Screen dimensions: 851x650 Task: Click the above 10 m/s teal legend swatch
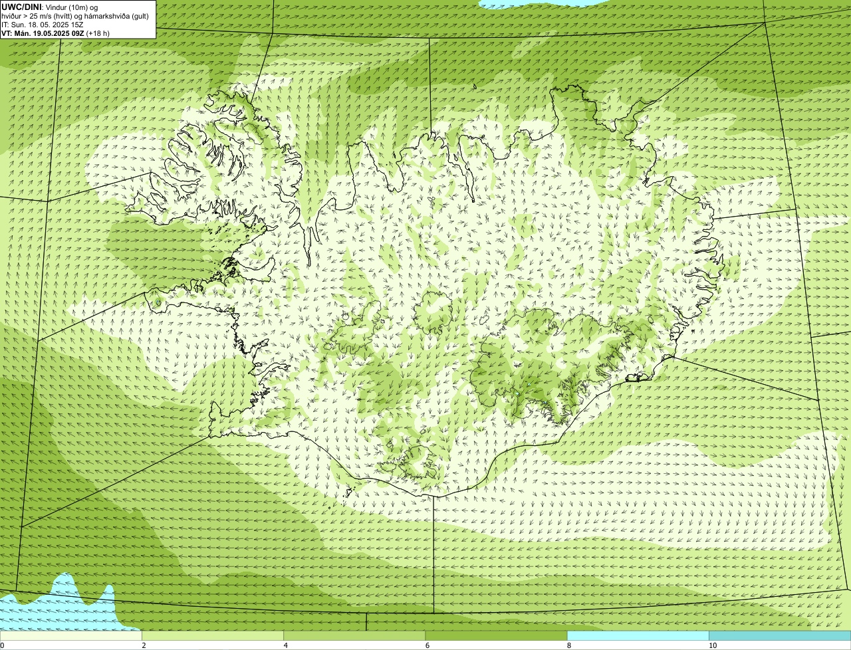(x=780, y=635)
